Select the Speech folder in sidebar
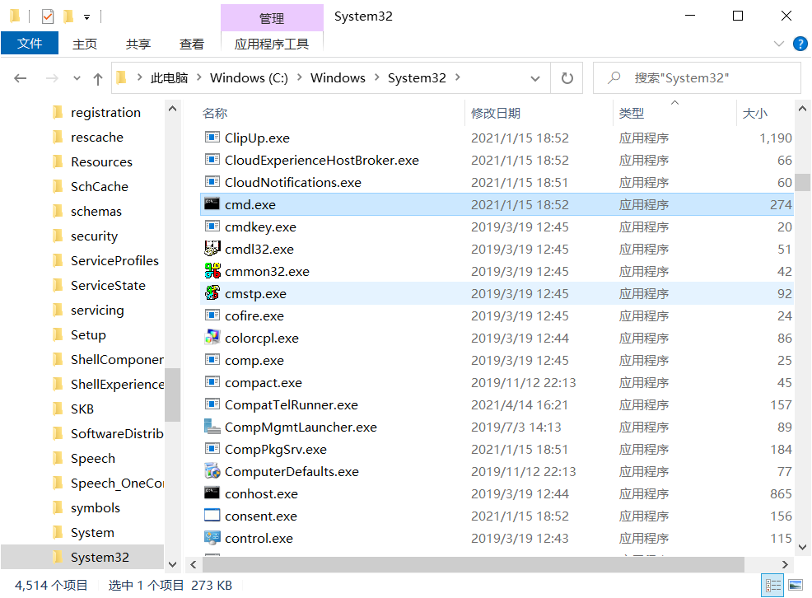This screenshot has height=598, width=812. tap(93, 458)
